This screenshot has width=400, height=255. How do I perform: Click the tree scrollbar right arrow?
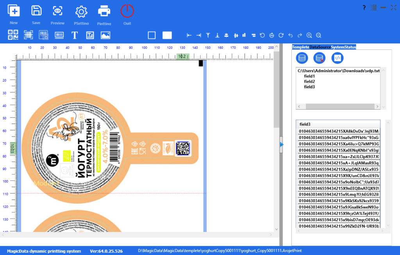coord(377,106)
